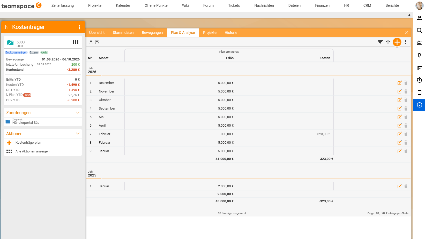This screenshot has height=239, width=425.
Task: Click the pin icon in right sidebar
Action: click(420, 55)
